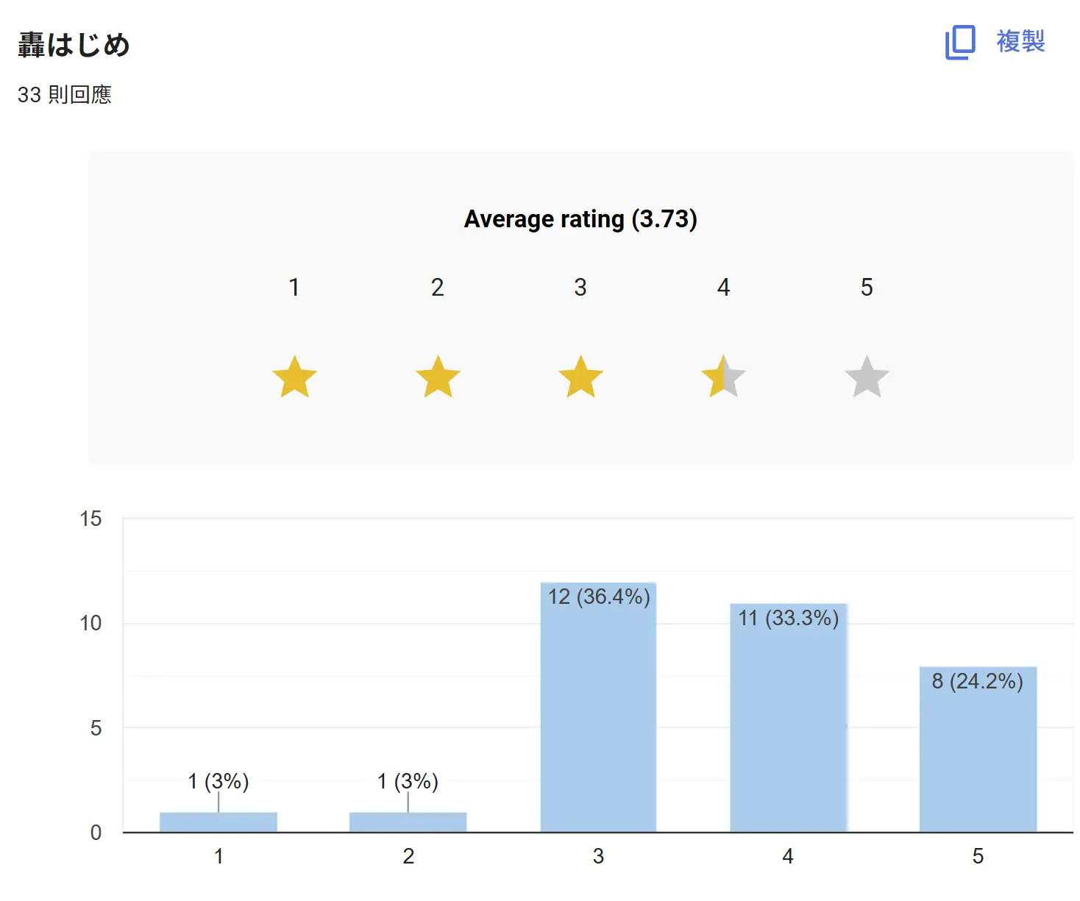Click the bar for rating 2
Image resolution: width=1080 pixels, height=901 pixels.
408,822
